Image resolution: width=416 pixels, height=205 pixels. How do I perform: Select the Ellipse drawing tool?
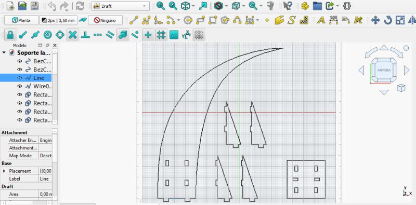point(201,20)
